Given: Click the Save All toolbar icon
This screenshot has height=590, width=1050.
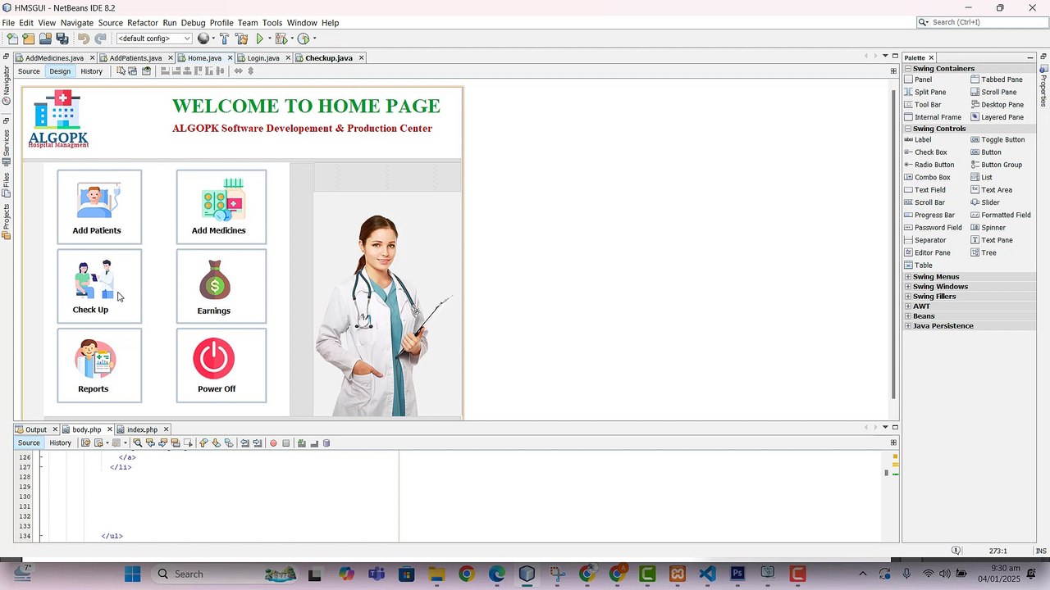Looking at the screenshot, I should click(62, 39).
